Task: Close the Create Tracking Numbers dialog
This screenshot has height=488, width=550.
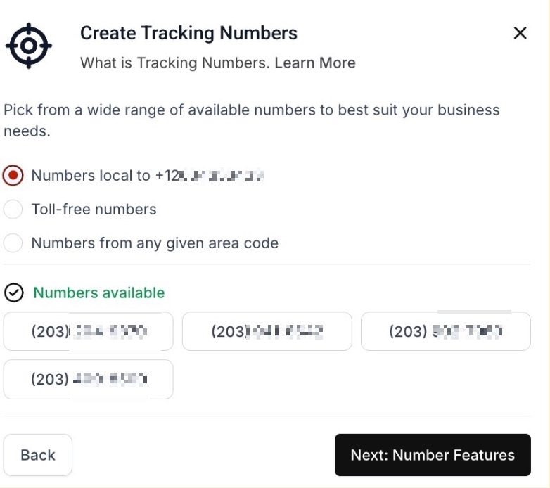Action: pyautogui.click(x=520, y=33)
